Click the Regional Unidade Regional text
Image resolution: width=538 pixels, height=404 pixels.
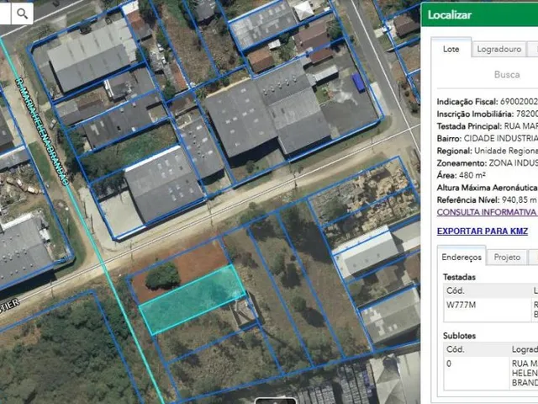[x=488, y=151]
